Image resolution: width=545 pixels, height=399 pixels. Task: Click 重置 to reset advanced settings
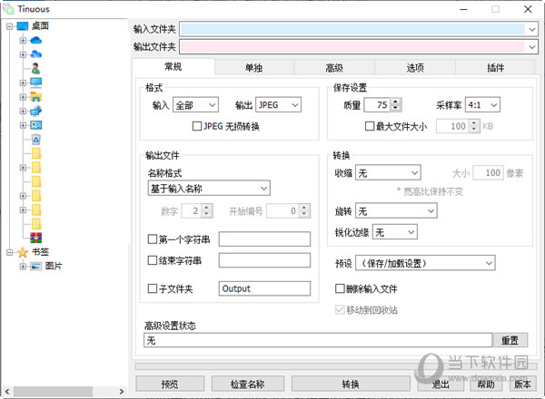click(510, 340)
